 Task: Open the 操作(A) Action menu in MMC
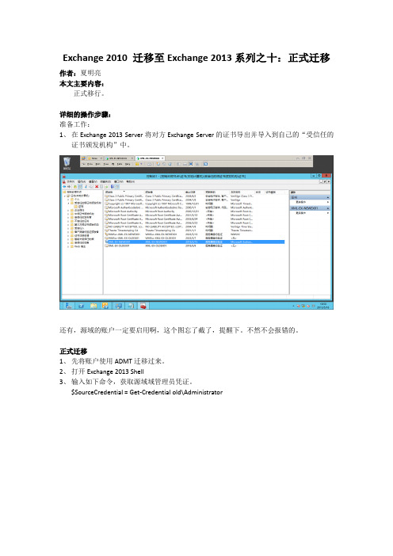82,181
